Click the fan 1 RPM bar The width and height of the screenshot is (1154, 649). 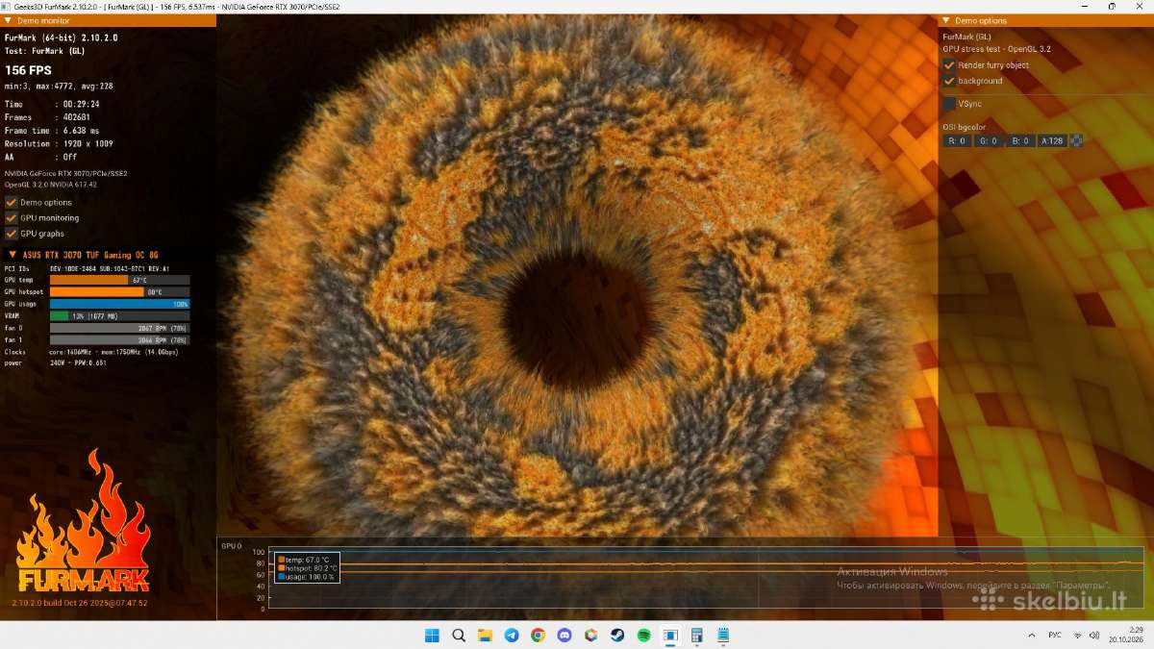pos(119,339)
